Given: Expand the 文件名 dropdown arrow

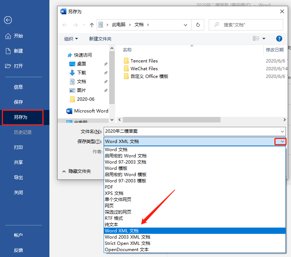Looking at the screenshot, I should tap(282, 131).
